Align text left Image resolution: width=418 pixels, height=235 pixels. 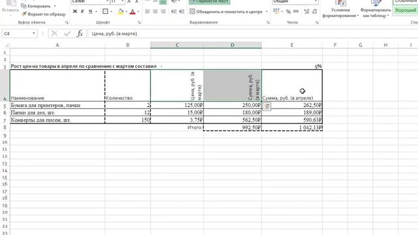click(148, 12)
